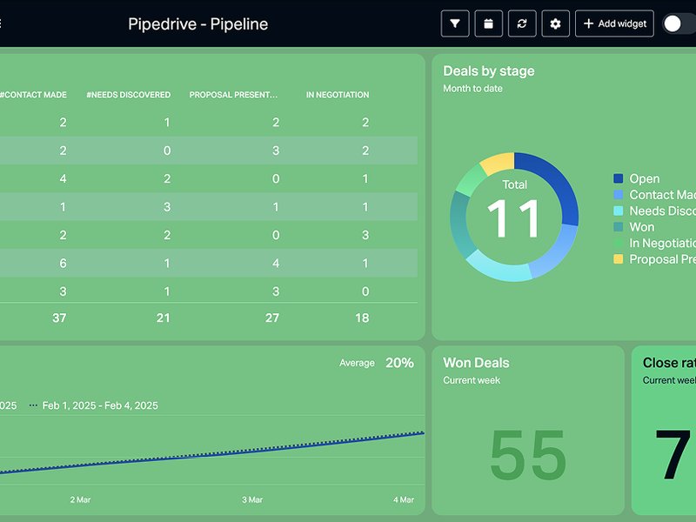The image size is (696, 522).
Task: Click the 3 Mar axis label
Action: pos(252,499)
